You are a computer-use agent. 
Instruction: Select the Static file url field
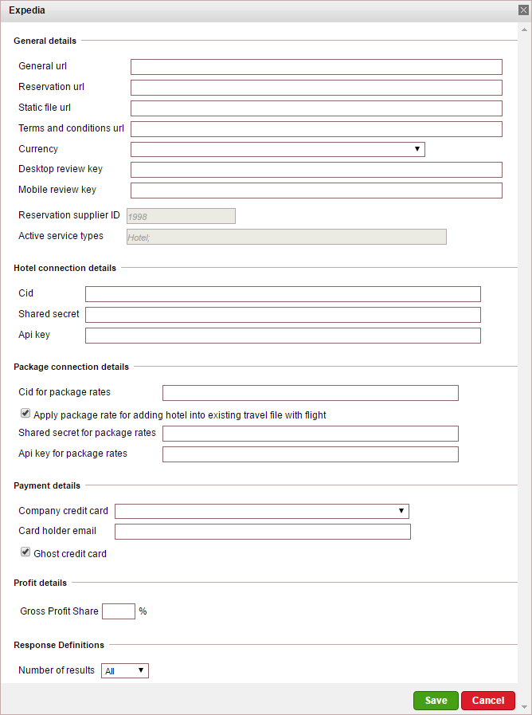(x=316, y=108)
